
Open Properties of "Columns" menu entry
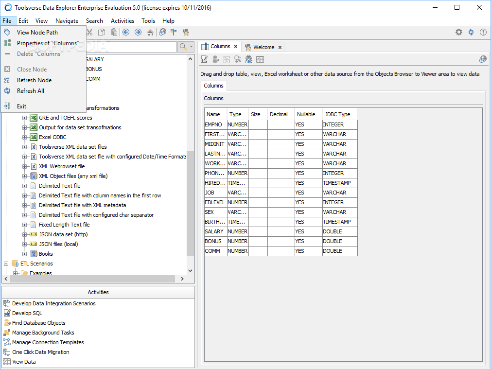pos(43,43)
